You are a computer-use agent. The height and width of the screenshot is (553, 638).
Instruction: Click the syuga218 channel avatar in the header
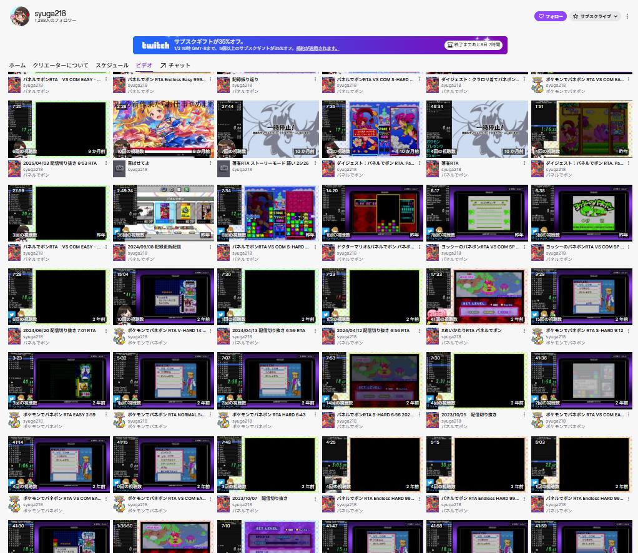click(x=19, y=17)
